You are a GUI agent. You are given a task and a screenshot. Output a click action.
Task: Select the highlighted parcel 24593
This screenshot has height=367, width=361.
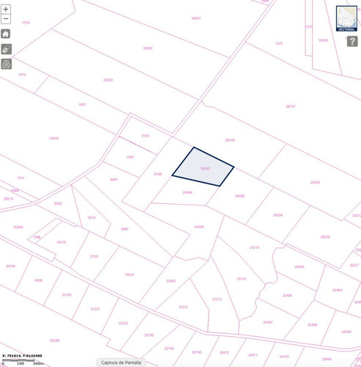point(203,167)
